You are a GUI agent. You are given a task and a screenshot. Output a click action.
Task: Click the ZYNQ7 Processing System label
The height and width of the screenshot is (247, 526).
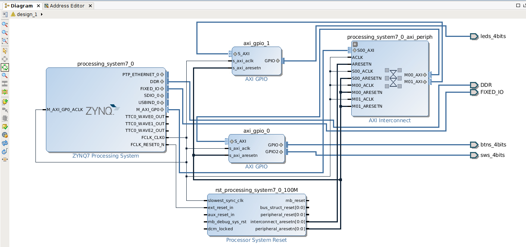(x=106, y=156)
